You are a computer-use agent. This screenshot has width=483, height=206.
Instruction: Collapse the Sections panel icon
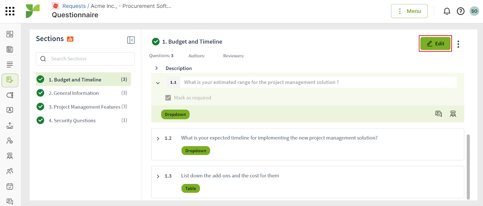click(x=131, y=40)
